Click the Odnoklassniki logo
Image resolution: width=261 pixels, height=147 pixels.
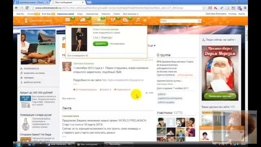click(x=38, y=20)
